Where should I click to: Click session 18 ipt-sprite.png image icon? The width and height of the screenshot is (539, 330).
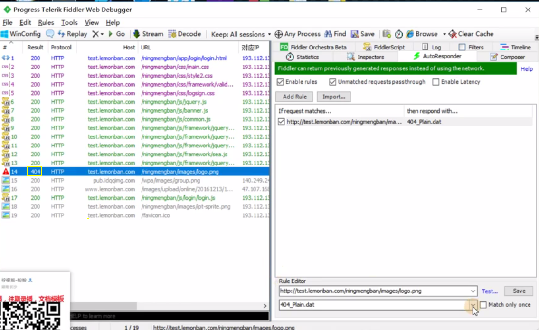tap(6, 206)
